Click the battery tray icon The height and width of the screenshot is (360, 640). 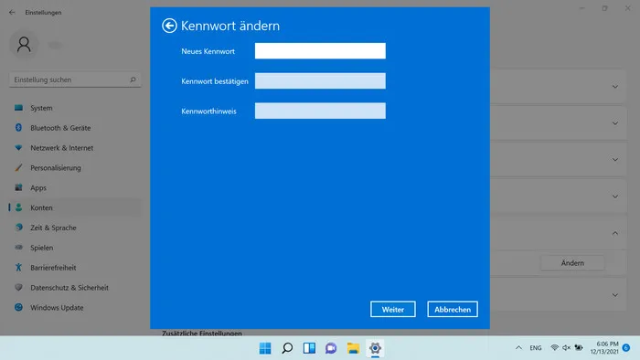pyautogui.click(x=579, y=348)
